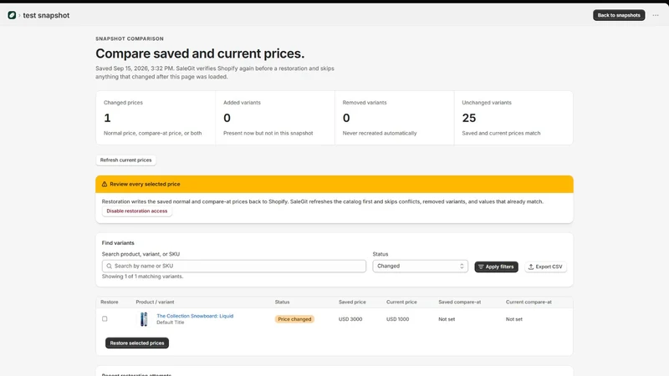This screenshot has height=376, width=669.
Task: Open the Status dropdown showing Changed
Action: coord(421,266)
